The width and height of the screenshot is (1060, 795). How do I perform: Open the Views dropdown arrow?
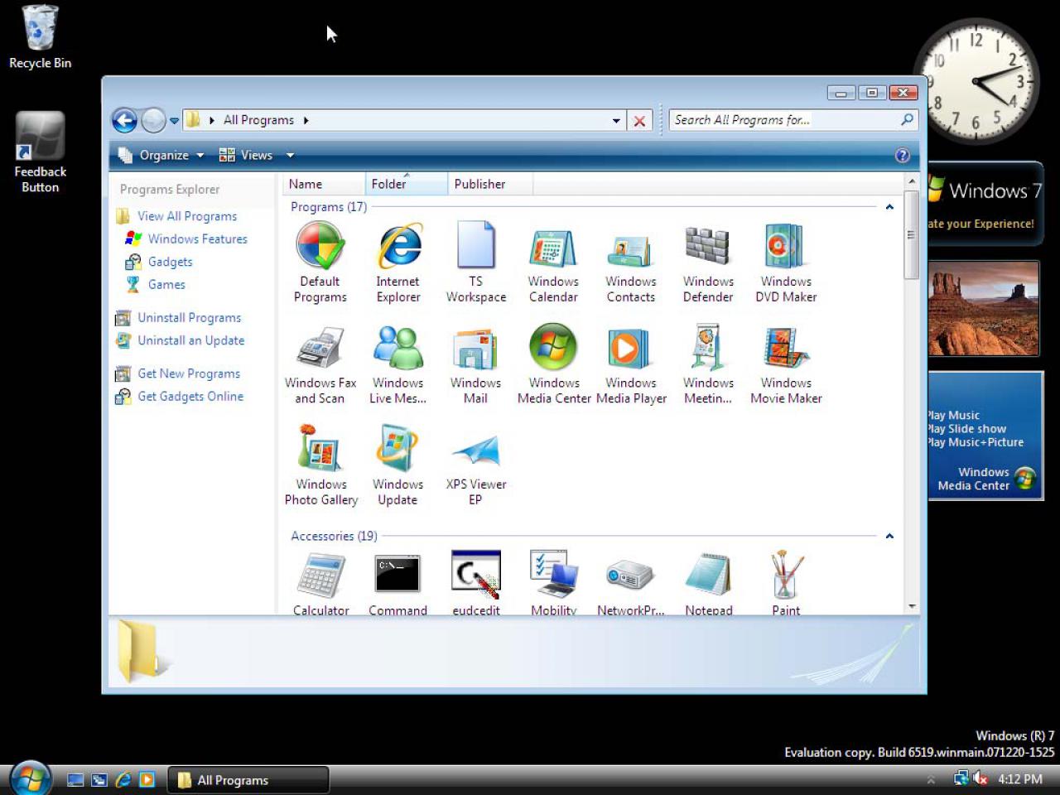290,155
